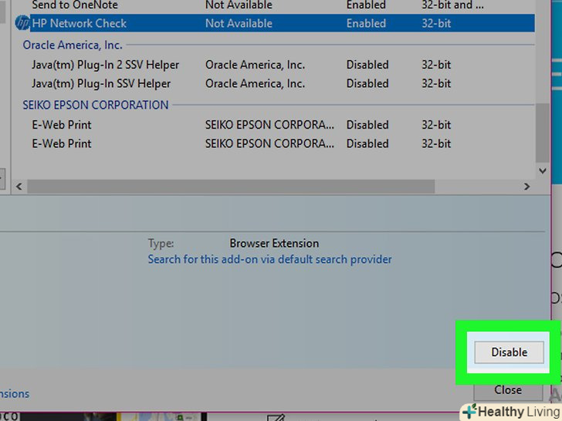Screen dimensions: 562x421
Task: Click Oracle America publisher of Java Plug-In SSV Helper
Action: 255,83
